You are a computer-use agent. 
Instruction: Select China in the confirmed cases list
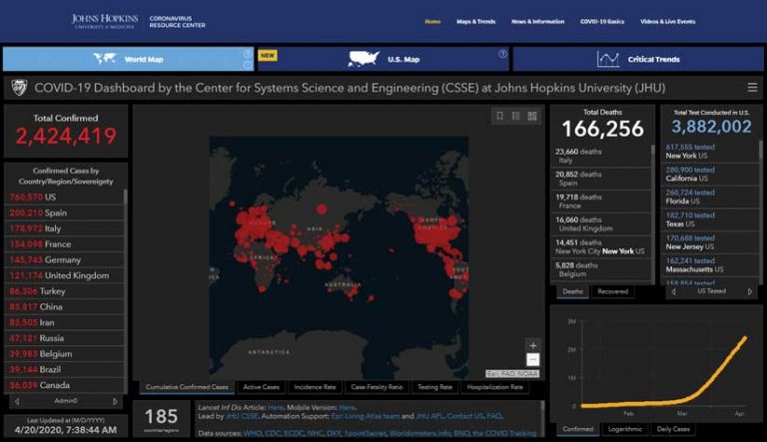point(64,306)
